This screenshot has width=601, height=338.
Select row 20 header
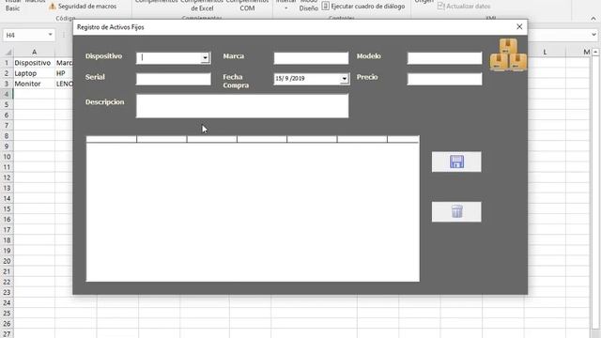point(7,261)
